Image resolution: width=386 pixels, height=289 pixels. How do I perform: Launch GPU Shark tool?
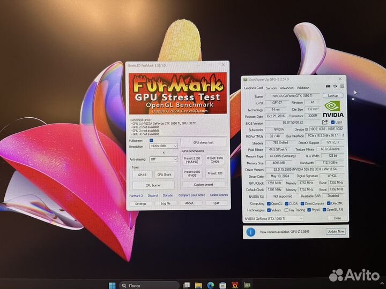164,174
